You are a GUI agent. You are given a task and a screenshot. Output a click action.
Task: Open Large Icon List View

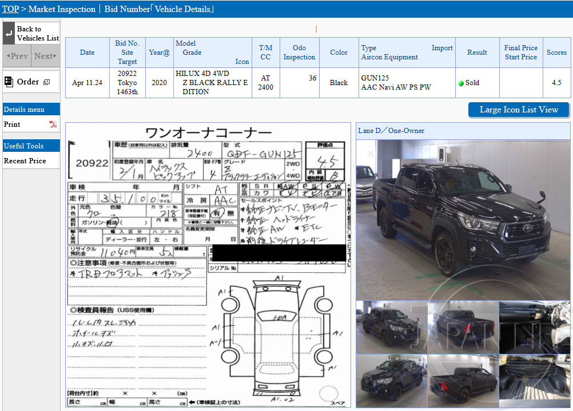click(518, 110)
